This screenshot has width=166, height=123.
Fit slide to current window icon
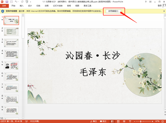(163, 121)
